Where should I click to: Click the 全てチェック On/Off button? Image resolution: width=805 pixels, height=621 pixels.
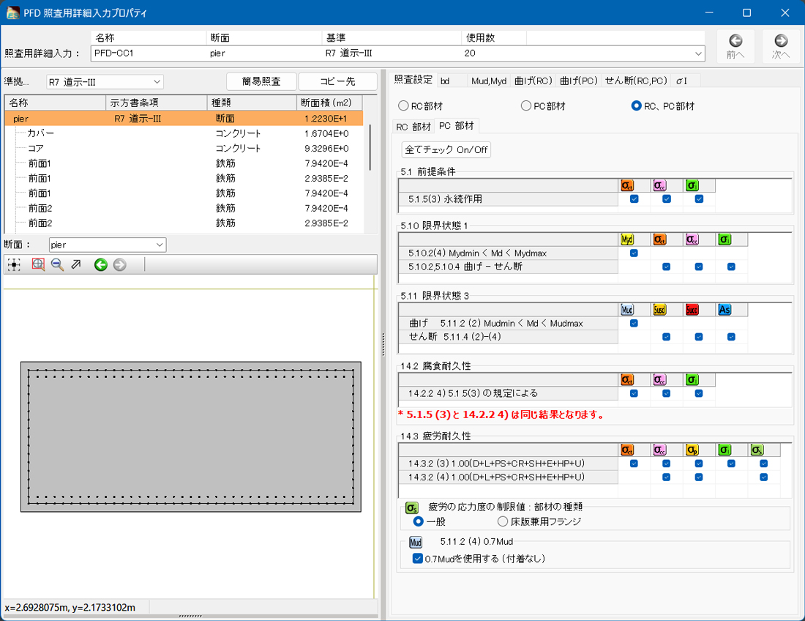(446, 150)
